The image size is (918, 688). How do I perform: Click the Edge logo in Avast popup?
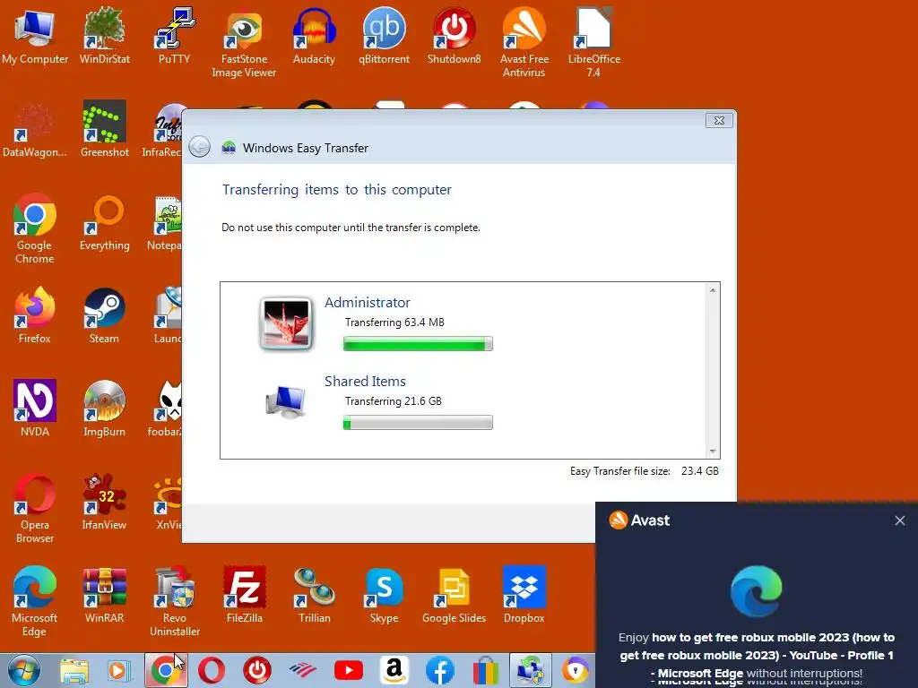click(757, 591)
